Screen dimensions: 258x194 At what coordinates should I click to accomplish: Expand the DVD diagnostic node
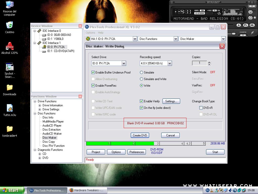click(40, 158)
